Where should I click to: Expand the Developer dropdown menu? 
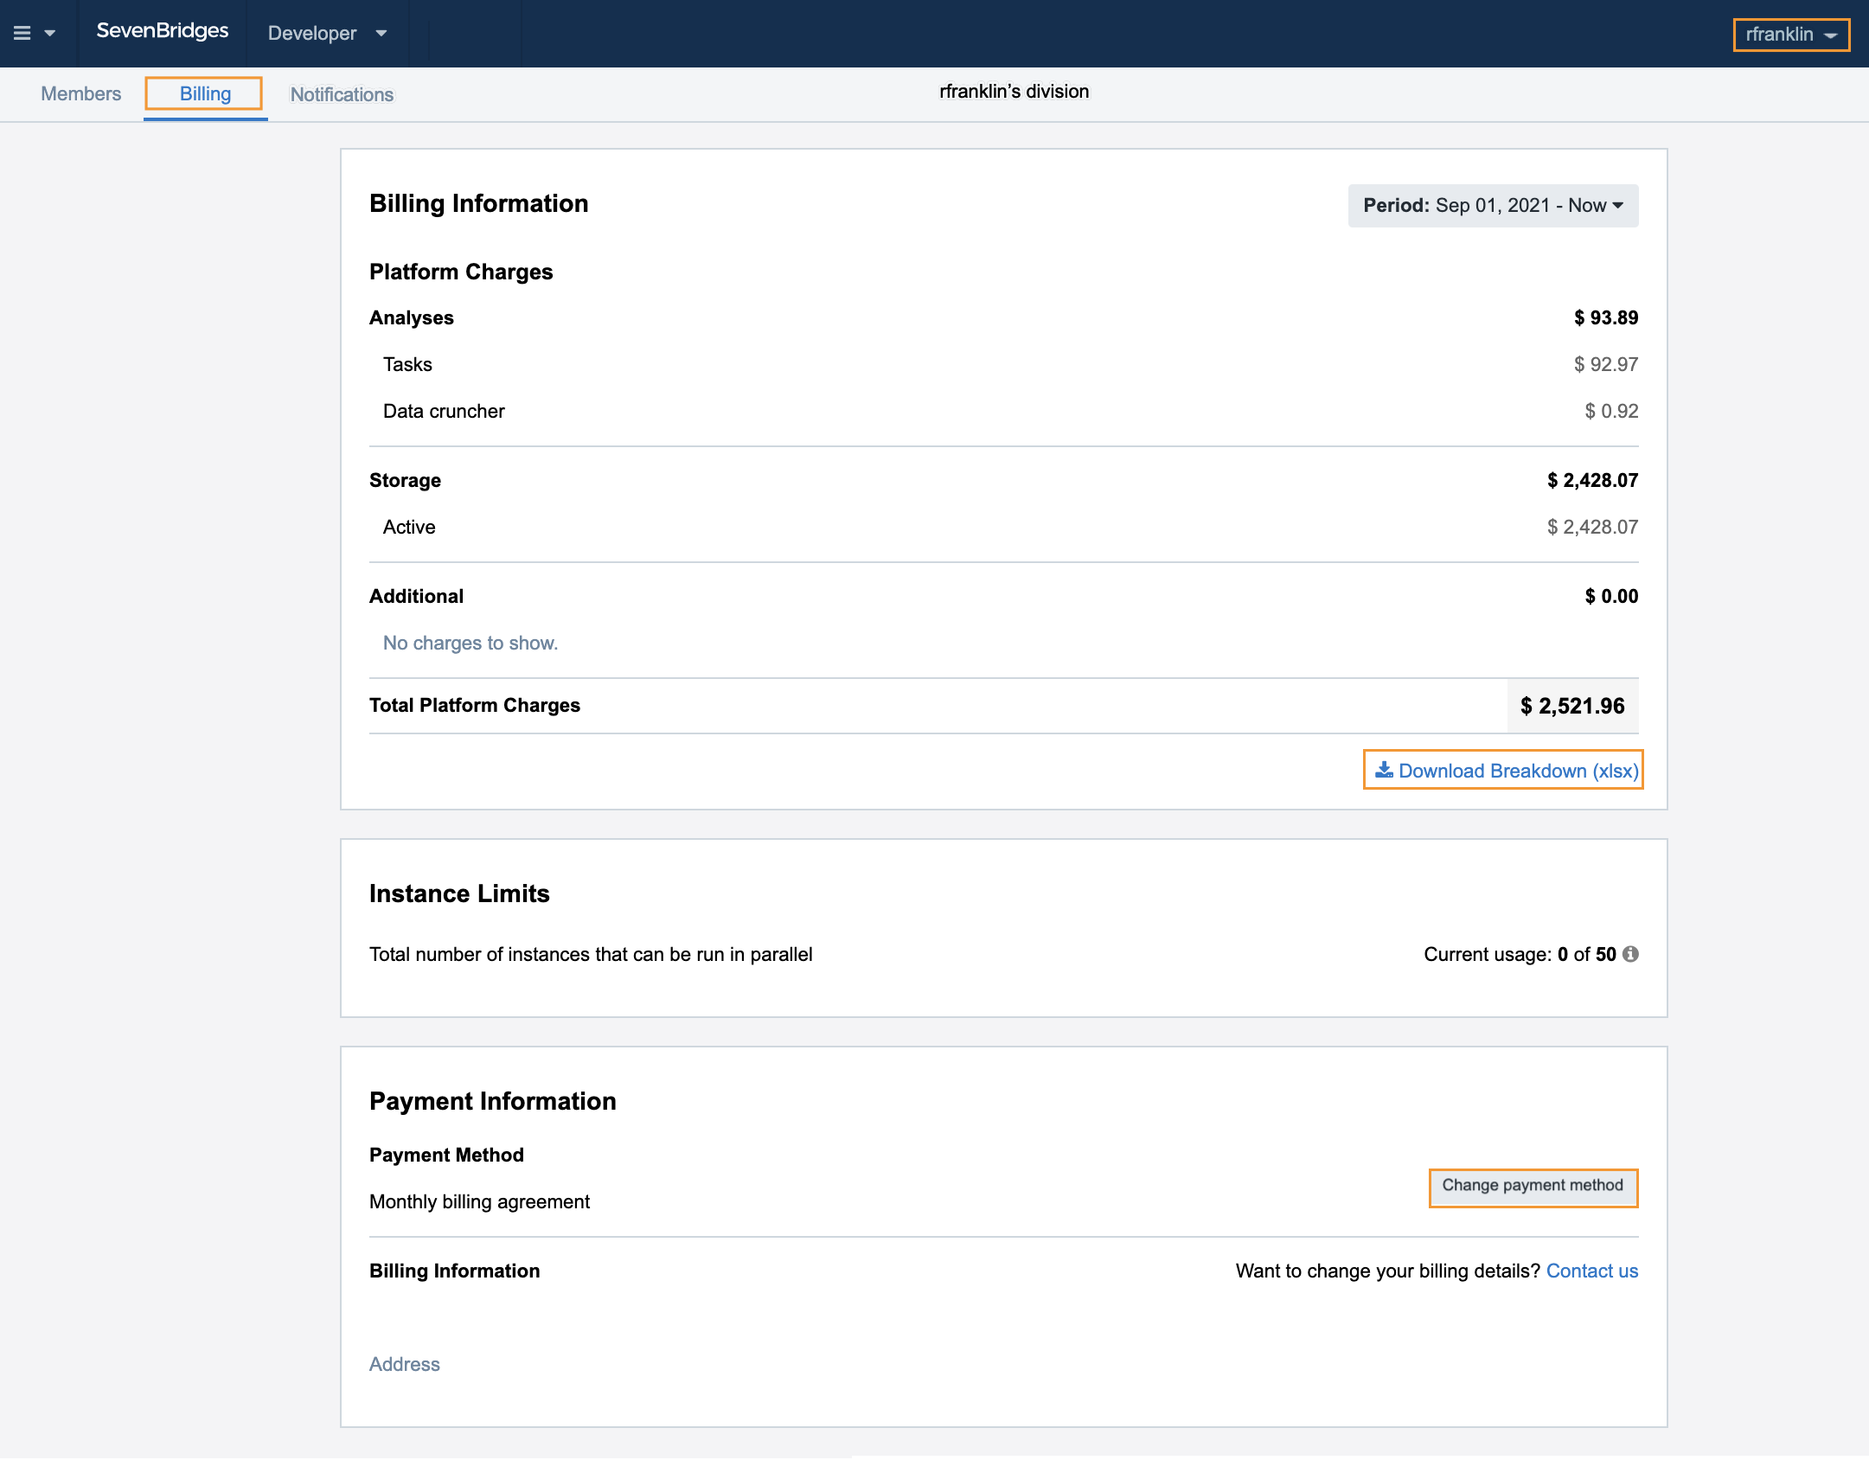tap(327, 33)
